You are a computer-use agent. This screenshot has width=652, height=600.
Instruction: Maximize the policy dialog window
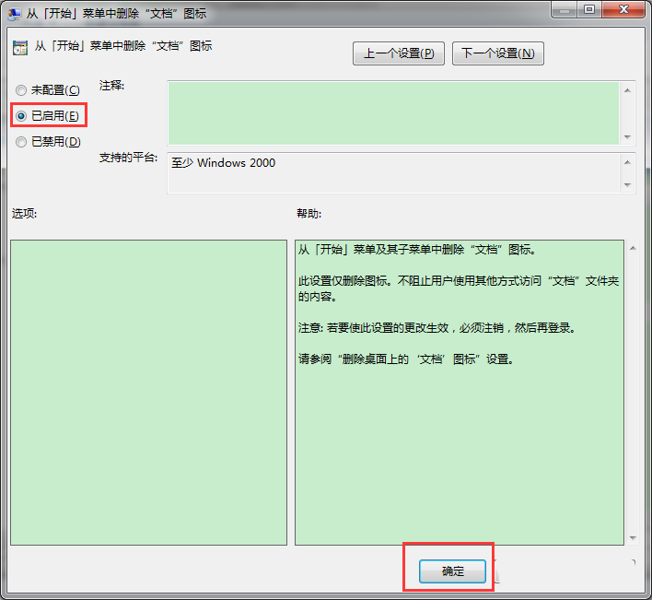(x=588, y=10)
